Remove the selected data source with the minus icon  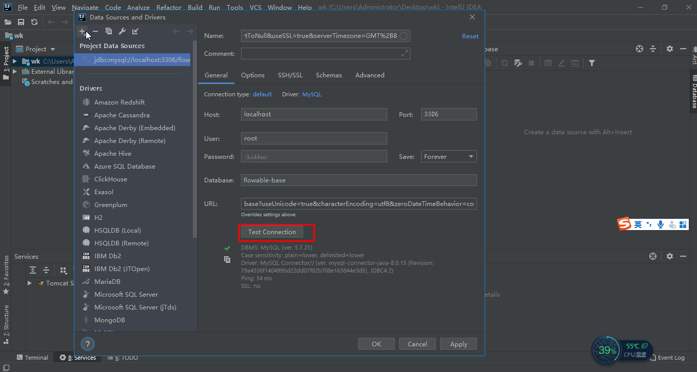coord(95,31)
